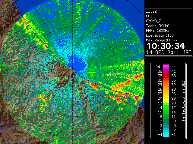Screen dimensions: 193x144
Task: Pick the bright green 14 dBZ legend swatch
Action: tap(166, 107)
